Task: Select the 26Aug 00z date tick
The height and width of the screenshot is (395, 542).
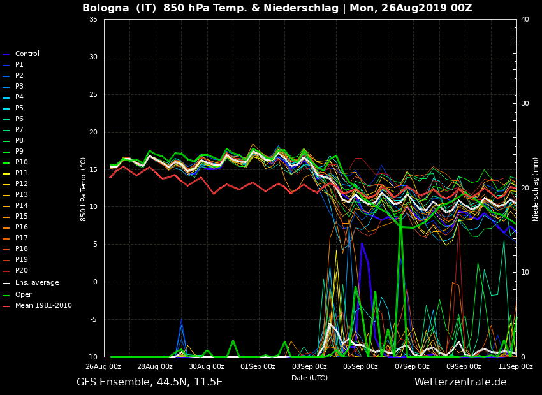Action: pyautogui.click(x=103, y=366)
